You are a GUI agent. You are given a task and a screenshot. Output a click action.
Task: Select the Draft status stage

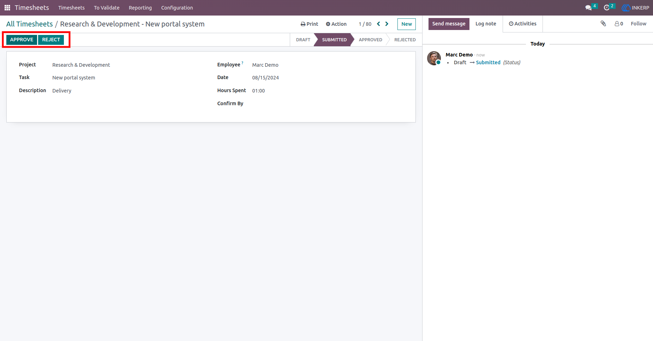tap(303, 40)
